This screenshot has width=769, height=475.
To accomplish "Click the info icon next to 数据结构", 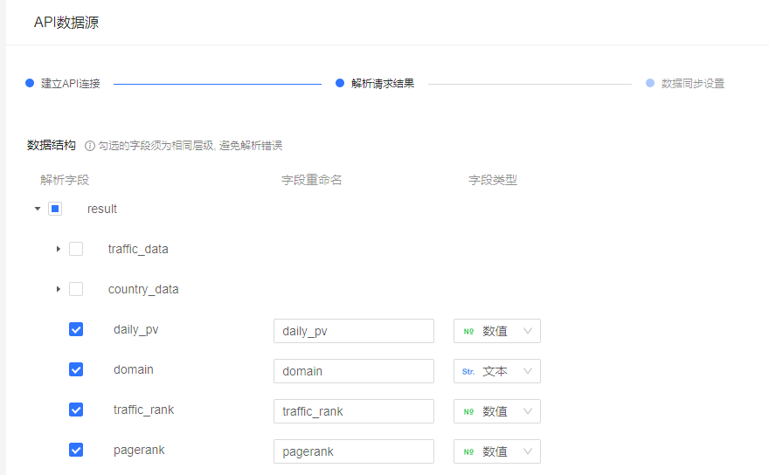I will click(x=90, y=146).
